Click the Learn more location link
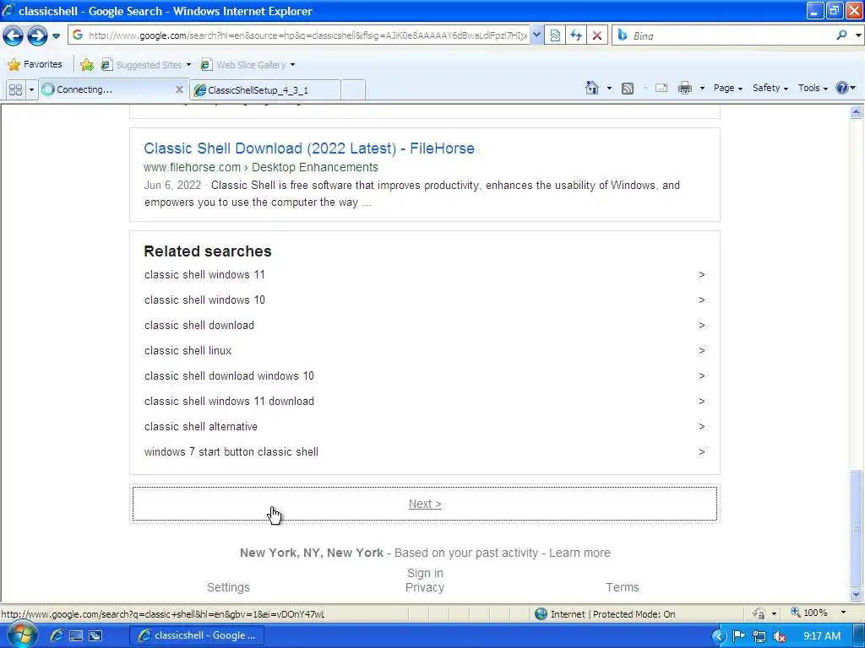 pyautogui.click(x=579, y=553)
